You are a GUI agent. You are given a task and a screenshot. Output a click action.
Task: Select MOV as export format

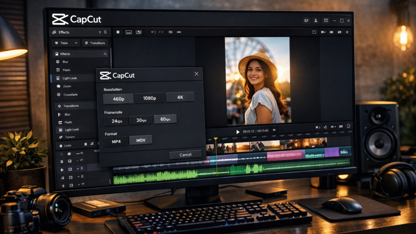tap(141, 140)
